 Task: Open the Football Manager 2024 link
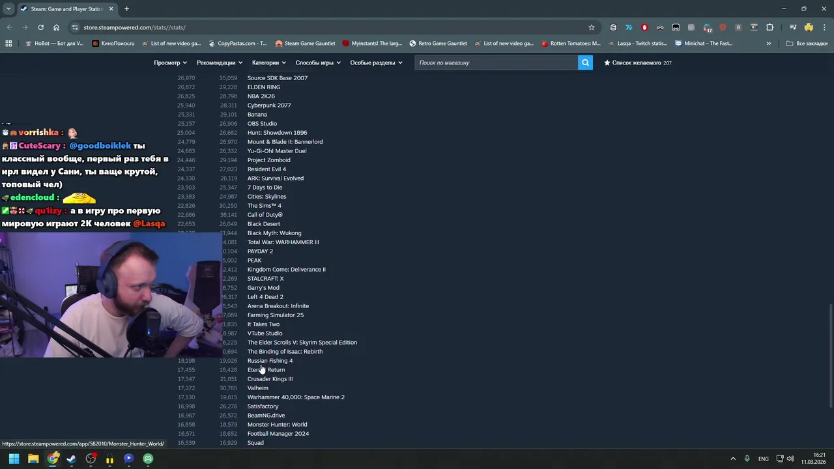pos(278,433)
